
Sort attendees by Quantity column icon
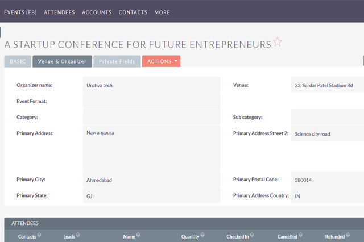coord(203,236)
